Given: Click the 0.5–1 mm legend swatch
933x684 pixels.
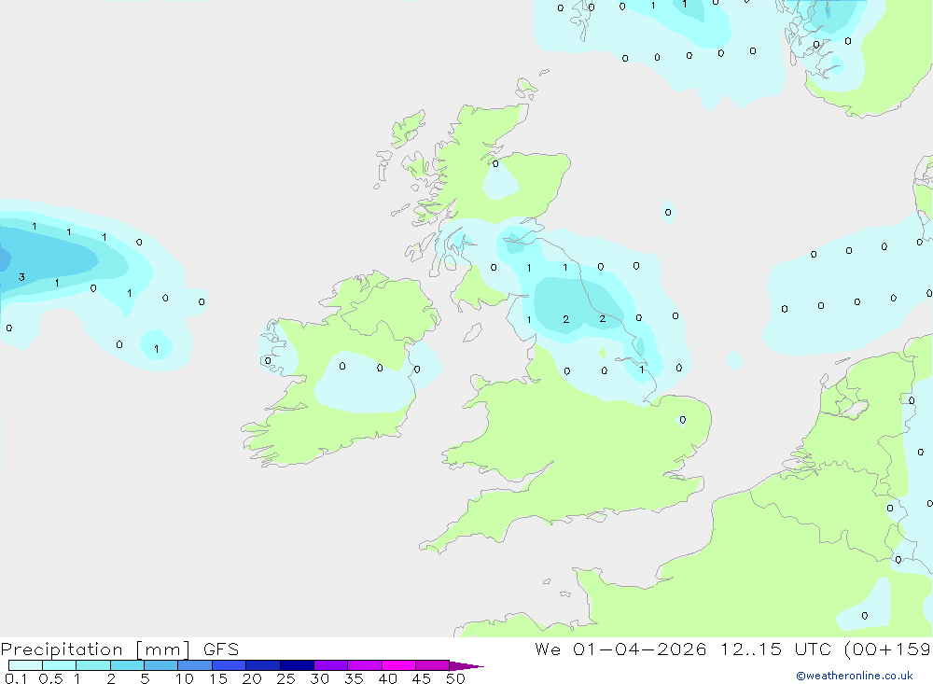Looking at the screenshot, I should [60, 665].
